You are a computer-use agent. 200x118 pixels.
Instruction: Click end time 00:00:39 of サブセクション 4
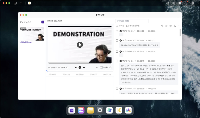tap(152, 61)
